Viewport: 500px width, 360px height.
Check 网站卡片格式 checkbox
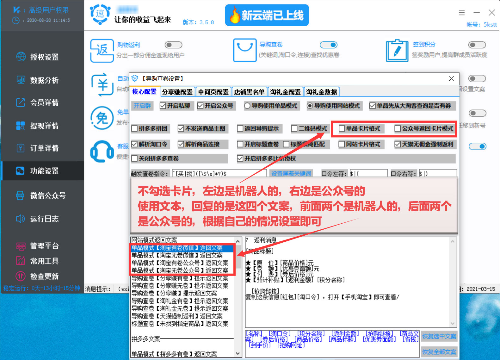click(x=342, y=144)
